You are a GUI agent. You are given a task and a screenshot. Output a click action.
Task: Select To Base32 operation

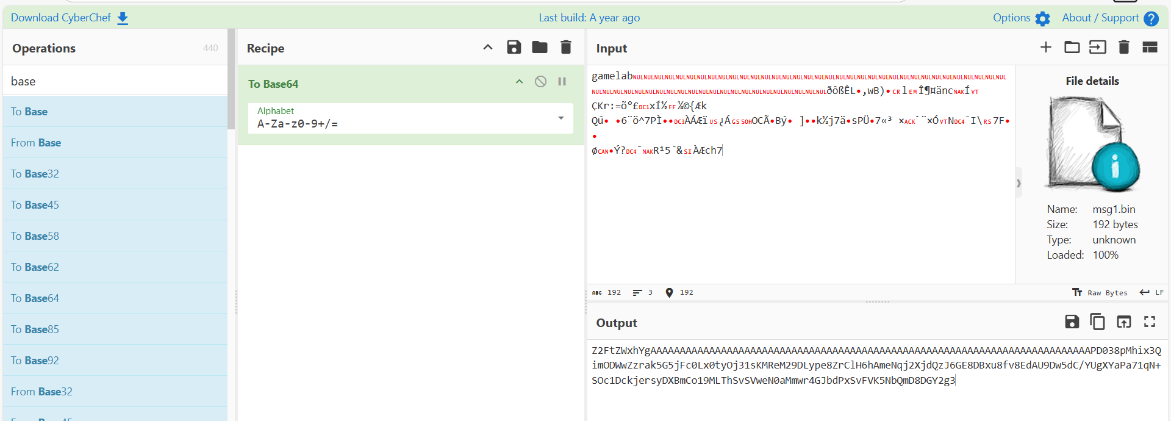point(35,174)
